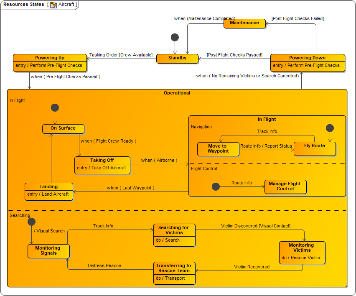Click the Transferring to Rescue Team state
This screenshot has width=356, height=296.
(x=174, y=268)
